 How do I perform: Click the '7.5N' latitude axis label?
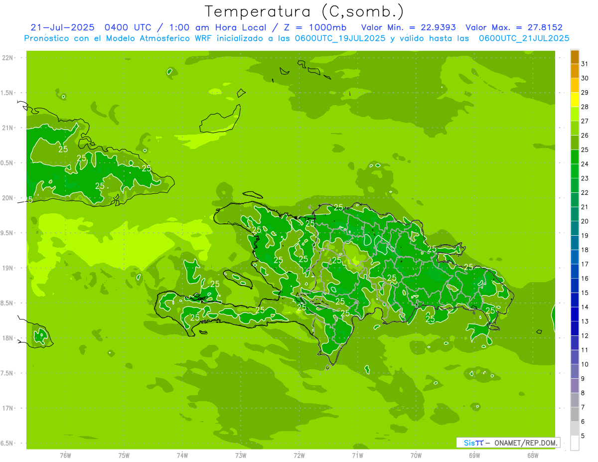7,373
